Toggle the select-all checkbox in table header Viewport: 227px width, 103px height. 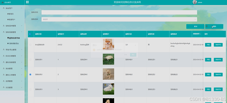tap(30, 34)
